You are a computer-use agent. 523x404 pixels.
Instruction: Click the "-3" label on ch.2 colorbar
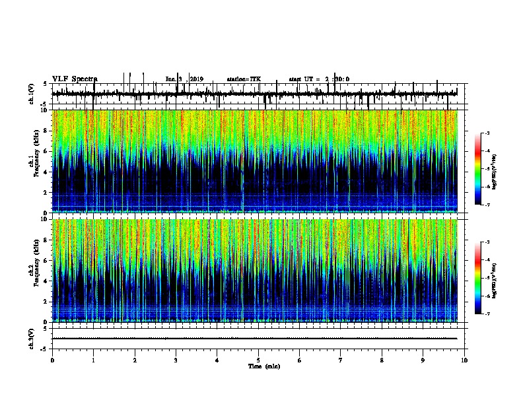[x=487, y=242]
